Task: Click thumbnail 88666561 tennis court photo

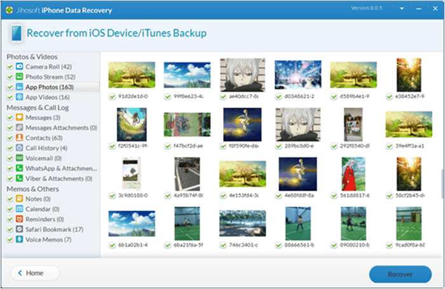Action: coord(298,224)
